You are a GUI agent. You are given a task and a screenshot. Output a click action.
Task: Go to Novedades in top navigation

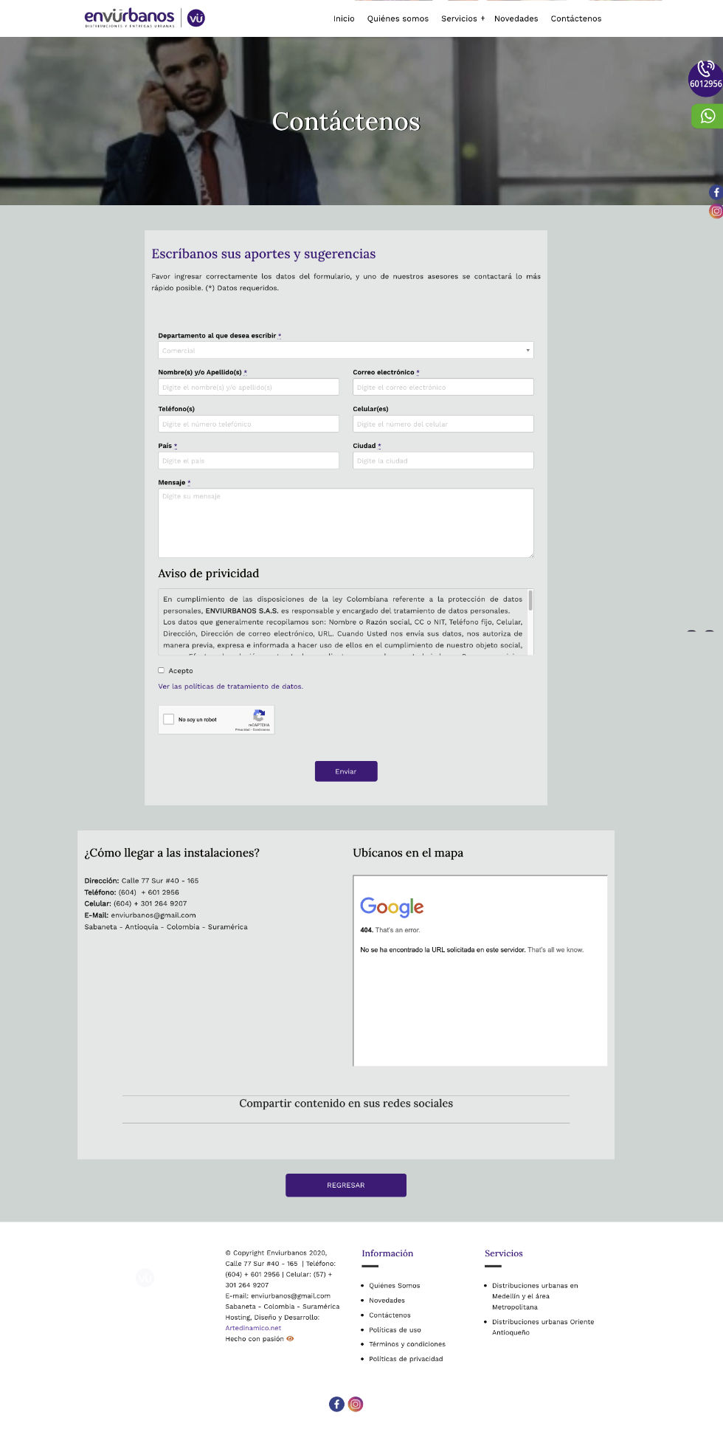coord(516,18)
